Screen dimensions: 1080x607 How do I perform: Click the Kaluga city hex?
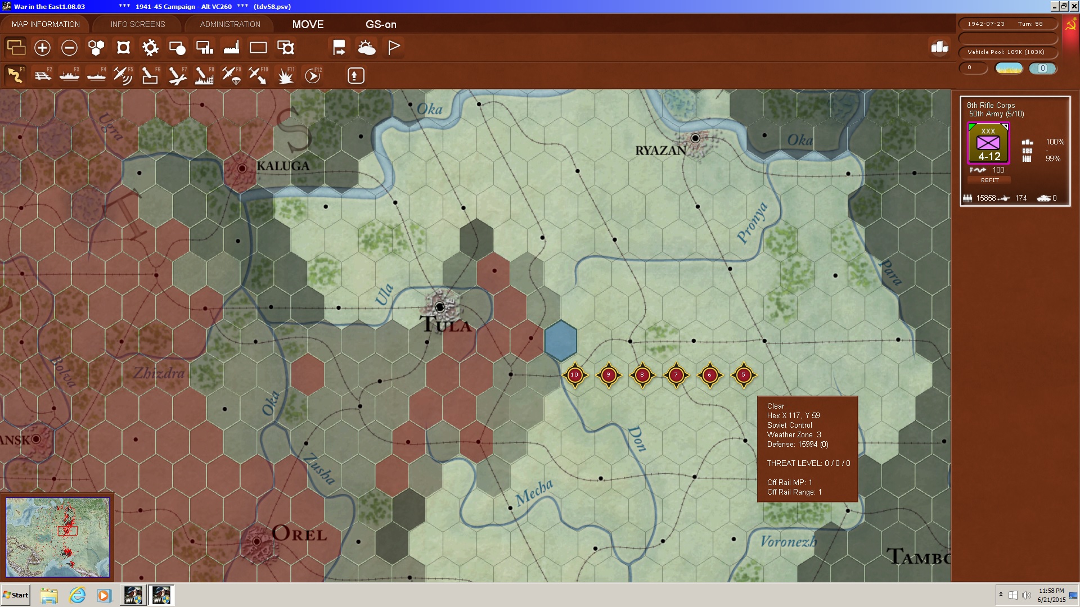point(242,168)
